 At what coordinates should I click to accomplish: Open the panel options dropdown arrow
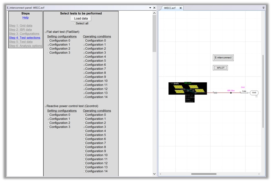click(x=150, y=8)
